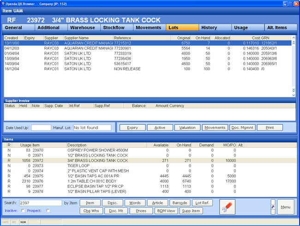Jump to bottom of lots list using double down arrow
The height and width of the screenshot is (226, 300).
click(x=294, y=90)
